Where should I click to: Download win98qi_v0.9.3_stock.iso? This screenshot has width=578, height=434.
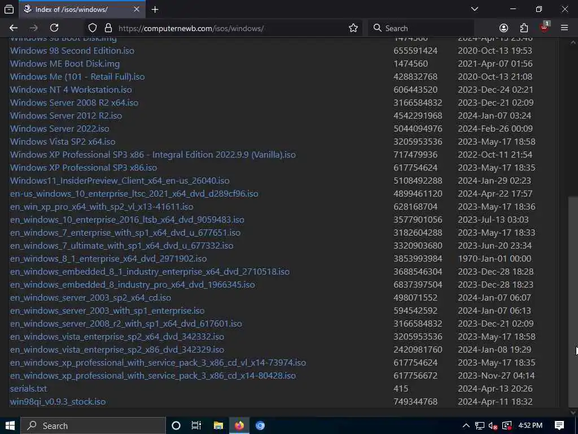[x=58, y=402]
